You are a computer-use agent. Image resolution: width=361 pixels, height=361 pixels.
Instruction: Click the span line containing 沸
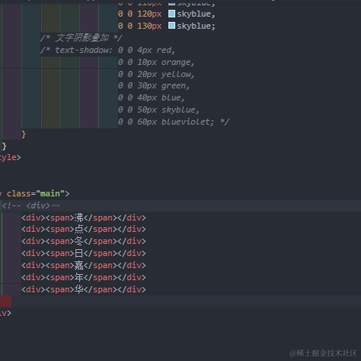[x=84, y=218]
